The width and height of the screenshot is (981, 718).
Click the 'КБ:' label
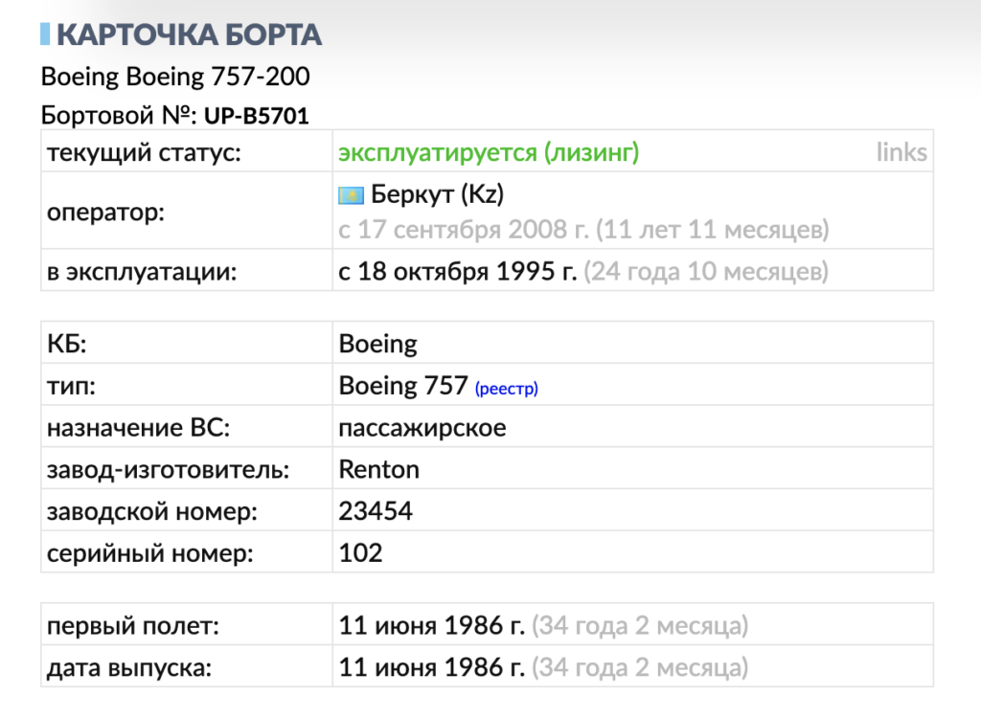(66, 344)
